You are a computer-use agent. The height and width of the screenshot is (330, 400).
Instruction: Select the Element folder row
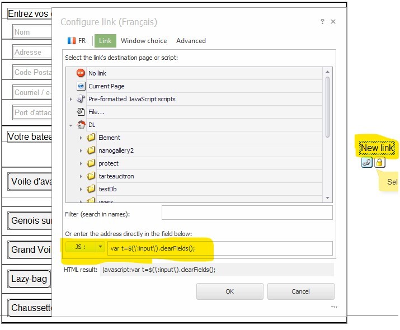pos(194,138)
